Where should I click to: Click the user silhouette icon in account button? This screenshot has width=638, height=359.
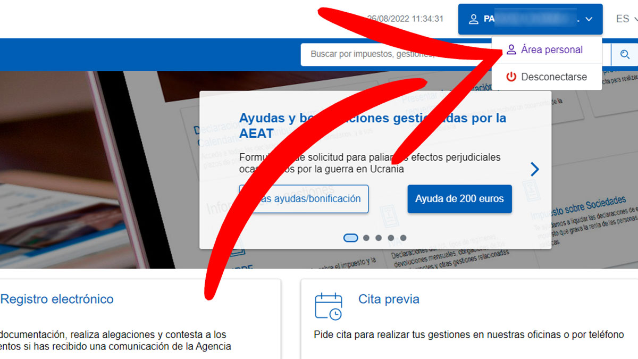coord(473,19)
